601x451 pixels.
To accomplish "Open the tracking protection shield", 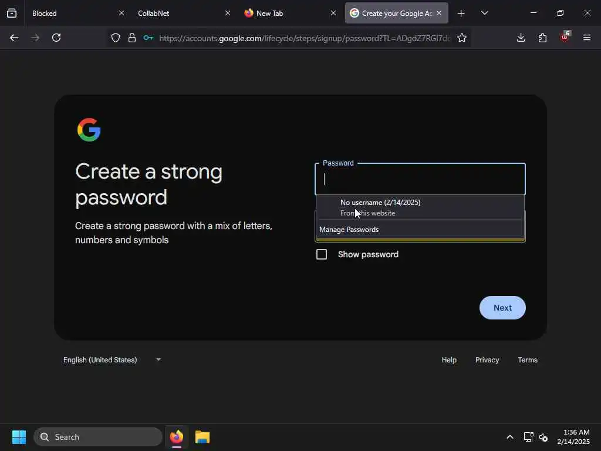I will pos(116,38).
